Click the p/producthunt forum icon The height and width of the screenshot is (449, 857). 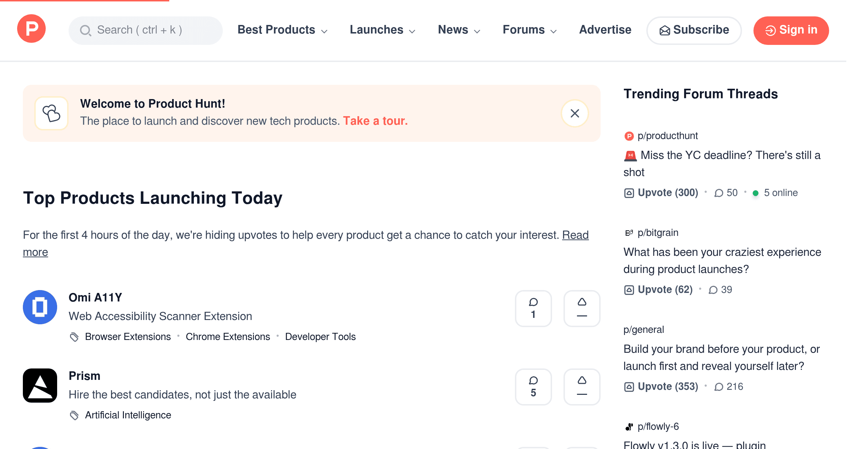tap(629, 136)
